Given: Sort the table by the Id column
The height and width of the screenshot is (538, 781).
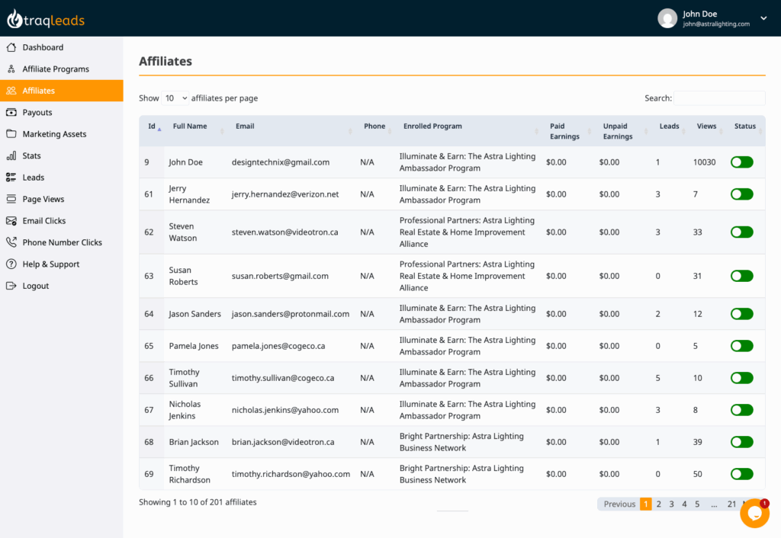Looking at the screenshot, I should pyautogui.click(x=150, y=126).
